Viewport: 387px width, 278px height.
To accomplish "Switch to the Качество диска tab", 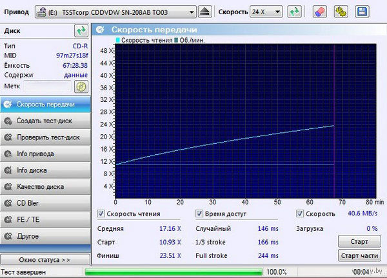I will pyautogui.click(x=45, y=186).
